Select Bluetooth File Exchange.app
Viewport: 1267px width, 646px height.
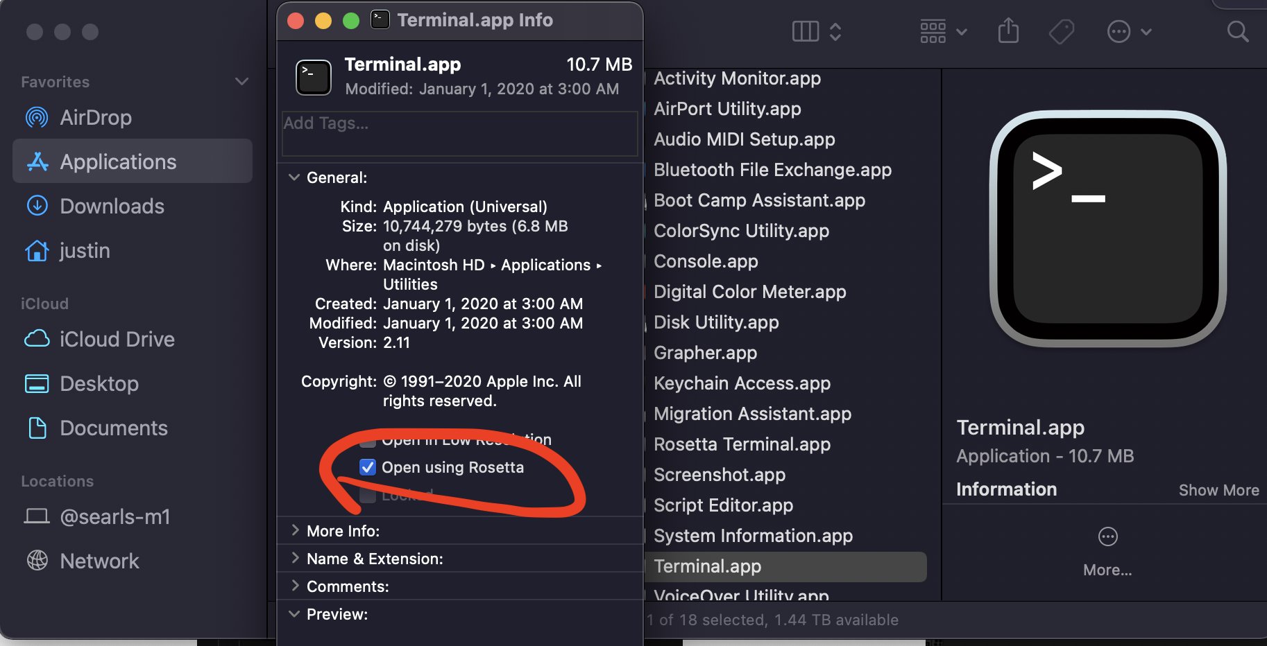coord(772,170)
